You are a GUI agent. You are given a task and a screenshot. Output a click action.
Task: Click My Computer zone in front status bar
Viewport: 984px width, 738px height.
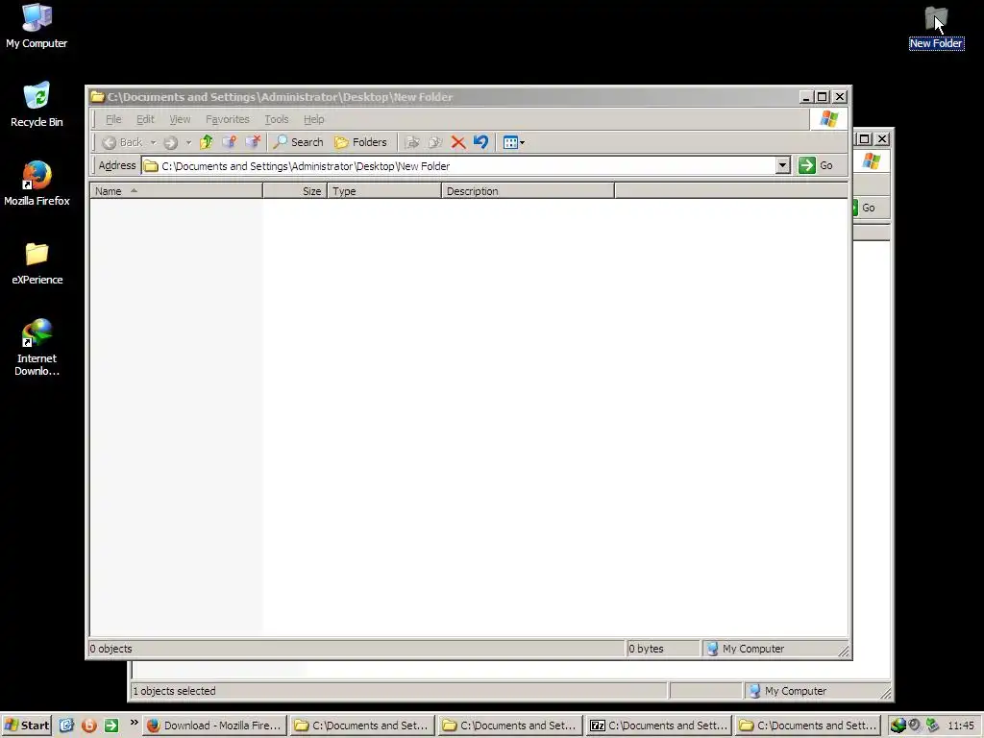point(775,649)
